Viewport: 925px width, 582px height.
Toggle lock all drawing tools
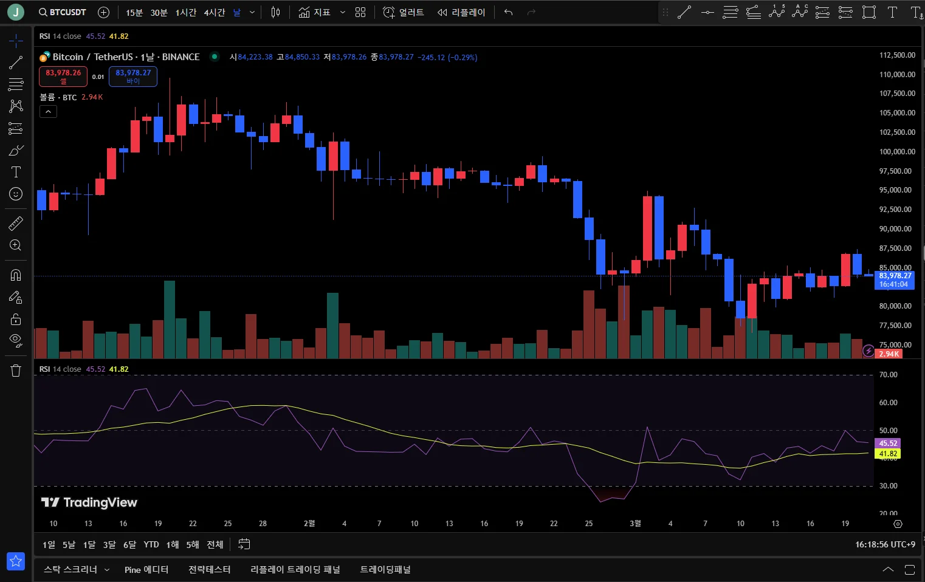[x=16, y=319]
